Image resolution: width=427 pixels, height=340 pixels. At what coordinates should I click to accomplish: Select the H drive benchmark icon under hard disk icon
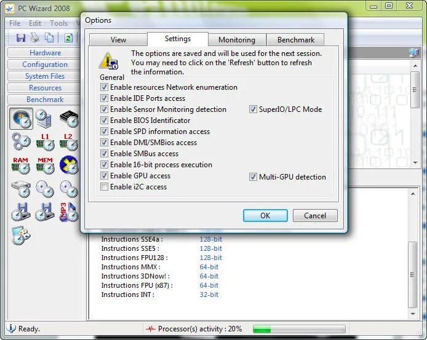(x=21, y=212)
